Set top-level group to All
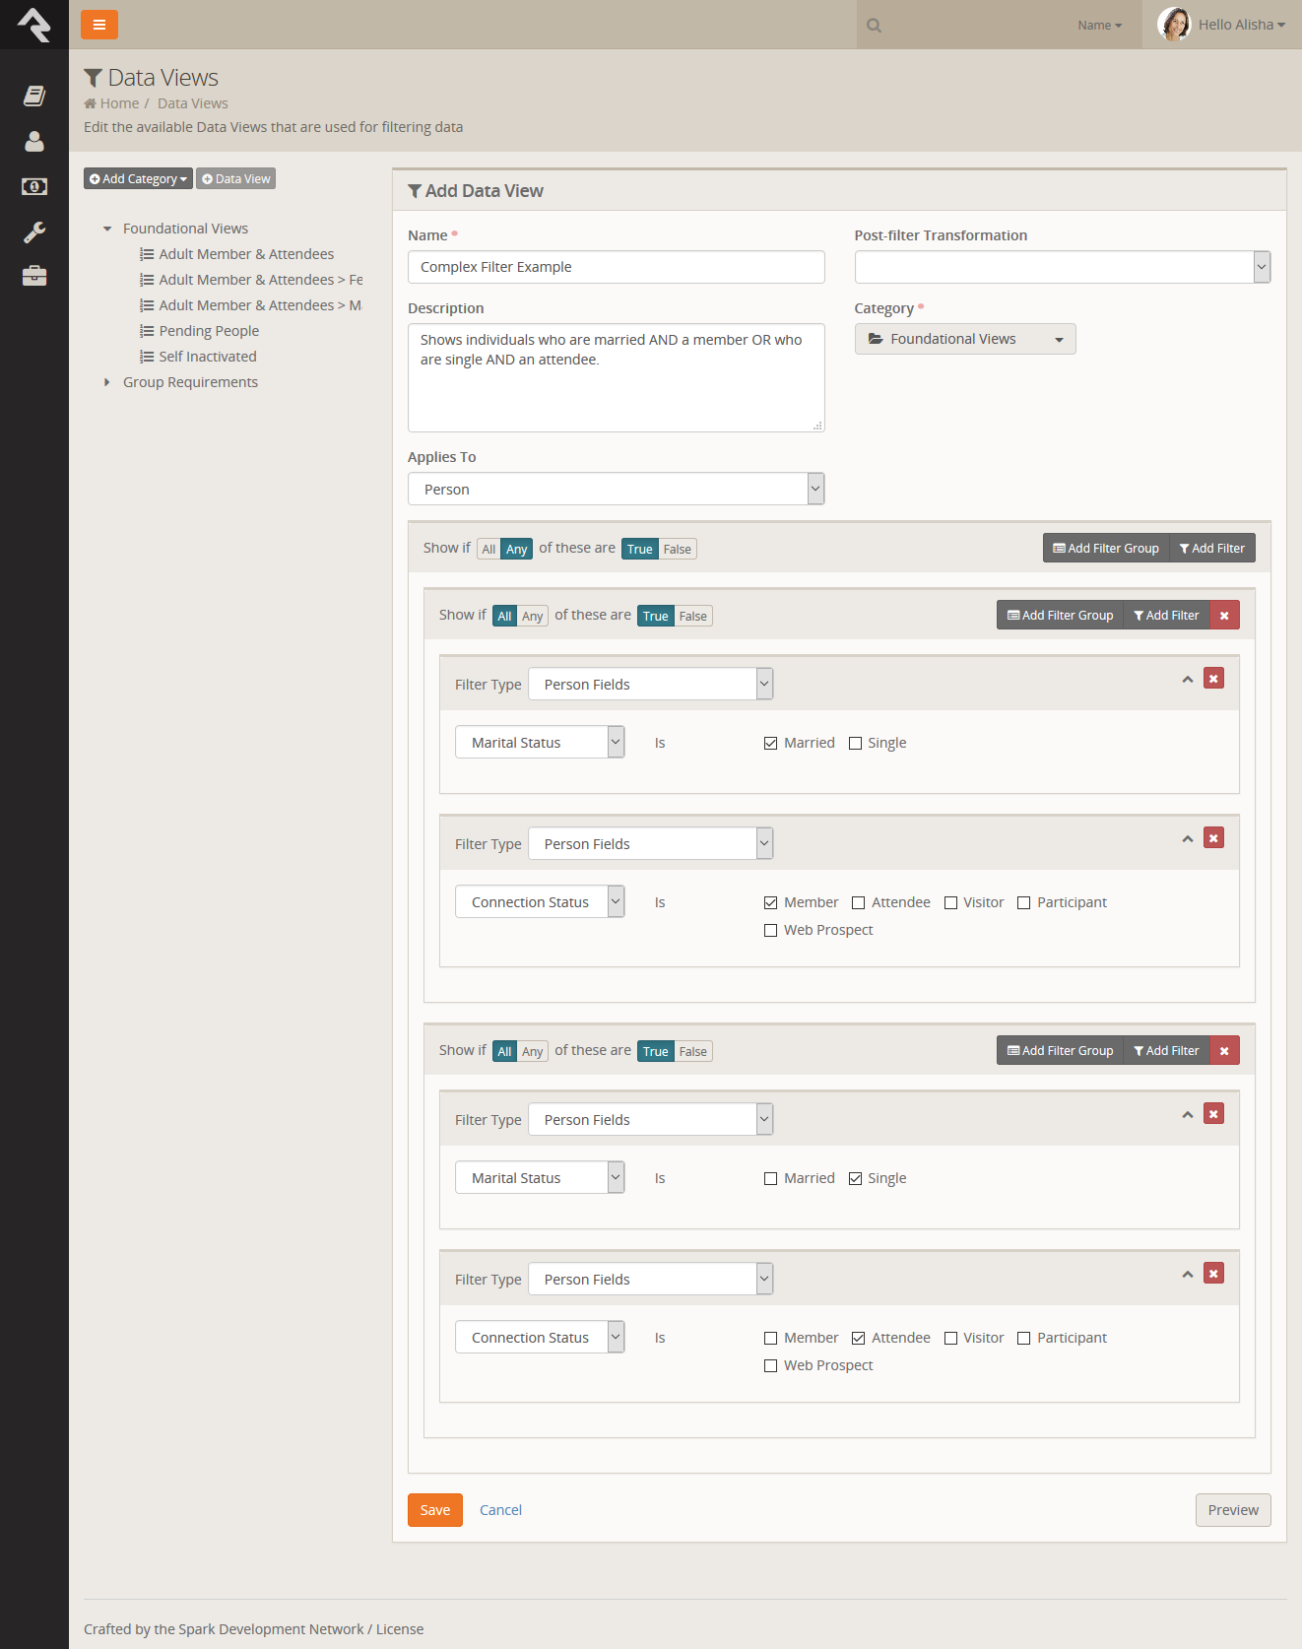1302x1649 pixels. click(x=488, y=550)
